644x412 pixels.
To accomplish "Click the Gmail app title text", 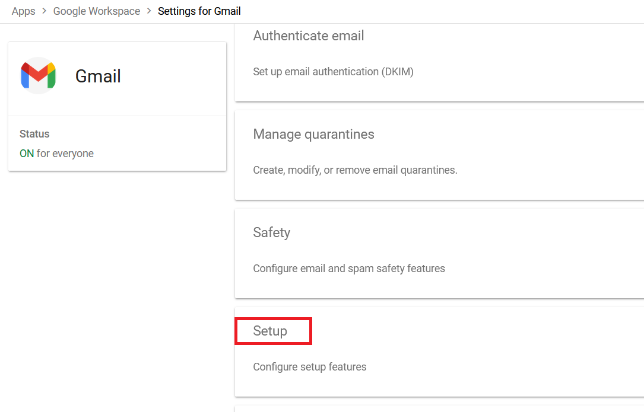I will coord(98,76).
